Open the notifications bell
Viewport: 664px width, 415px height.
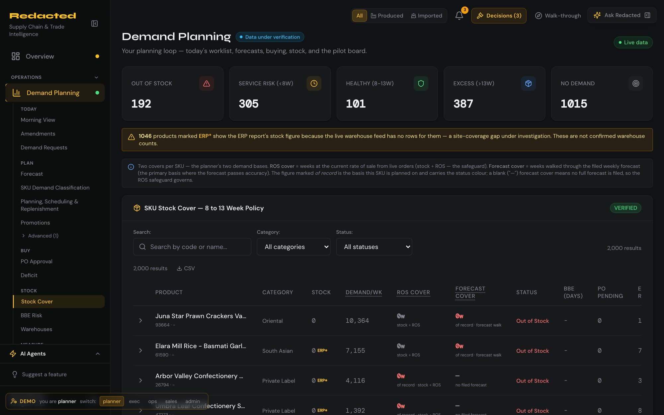459,16
